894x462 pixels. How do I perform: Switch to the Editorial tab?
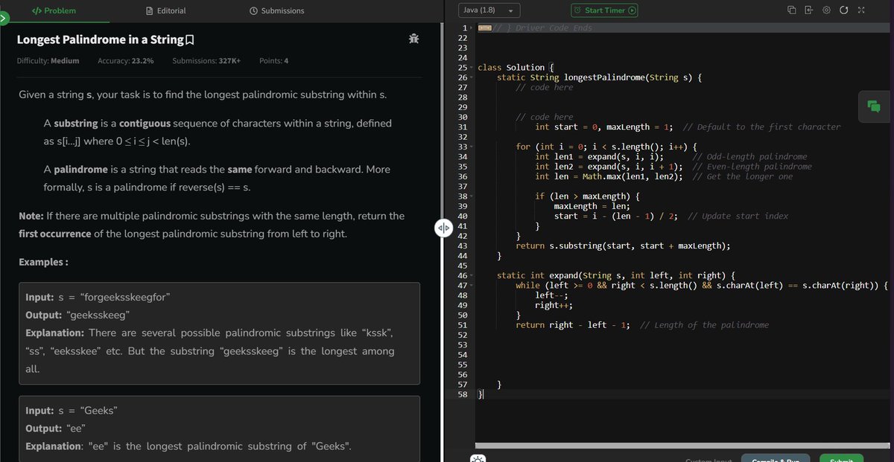click(166, 10)
